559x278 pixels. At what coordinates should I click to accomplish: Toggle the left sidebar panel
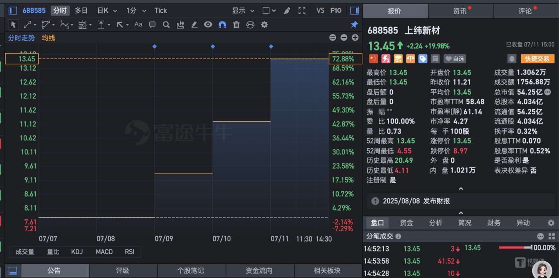13,11
